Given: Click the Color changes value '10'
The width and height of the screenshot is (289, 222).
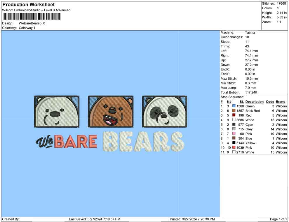Looking at the screenshot, I should pos(247,37).
